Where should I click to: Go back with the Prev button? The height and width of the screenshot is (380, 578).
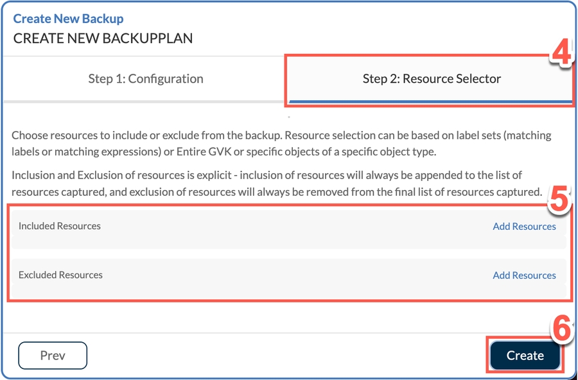tap(53, 356)
